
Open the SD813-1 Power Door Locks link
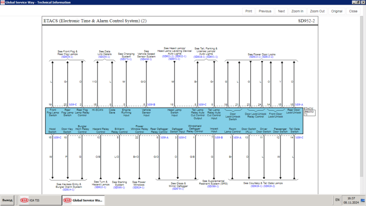(255, 57)
